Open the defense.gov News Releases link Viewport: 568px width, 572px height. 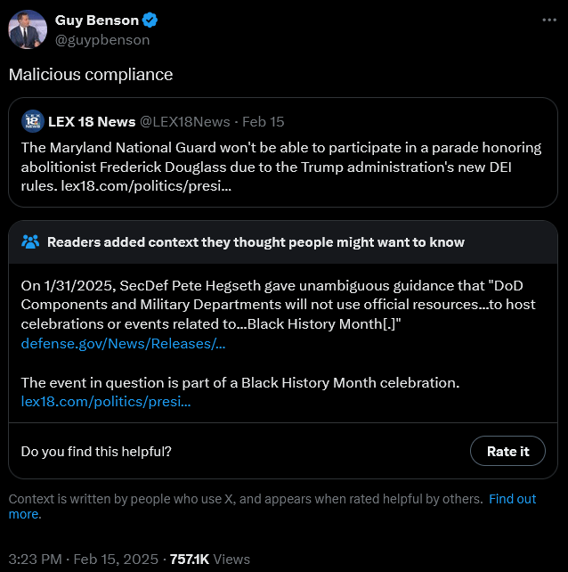123,343
